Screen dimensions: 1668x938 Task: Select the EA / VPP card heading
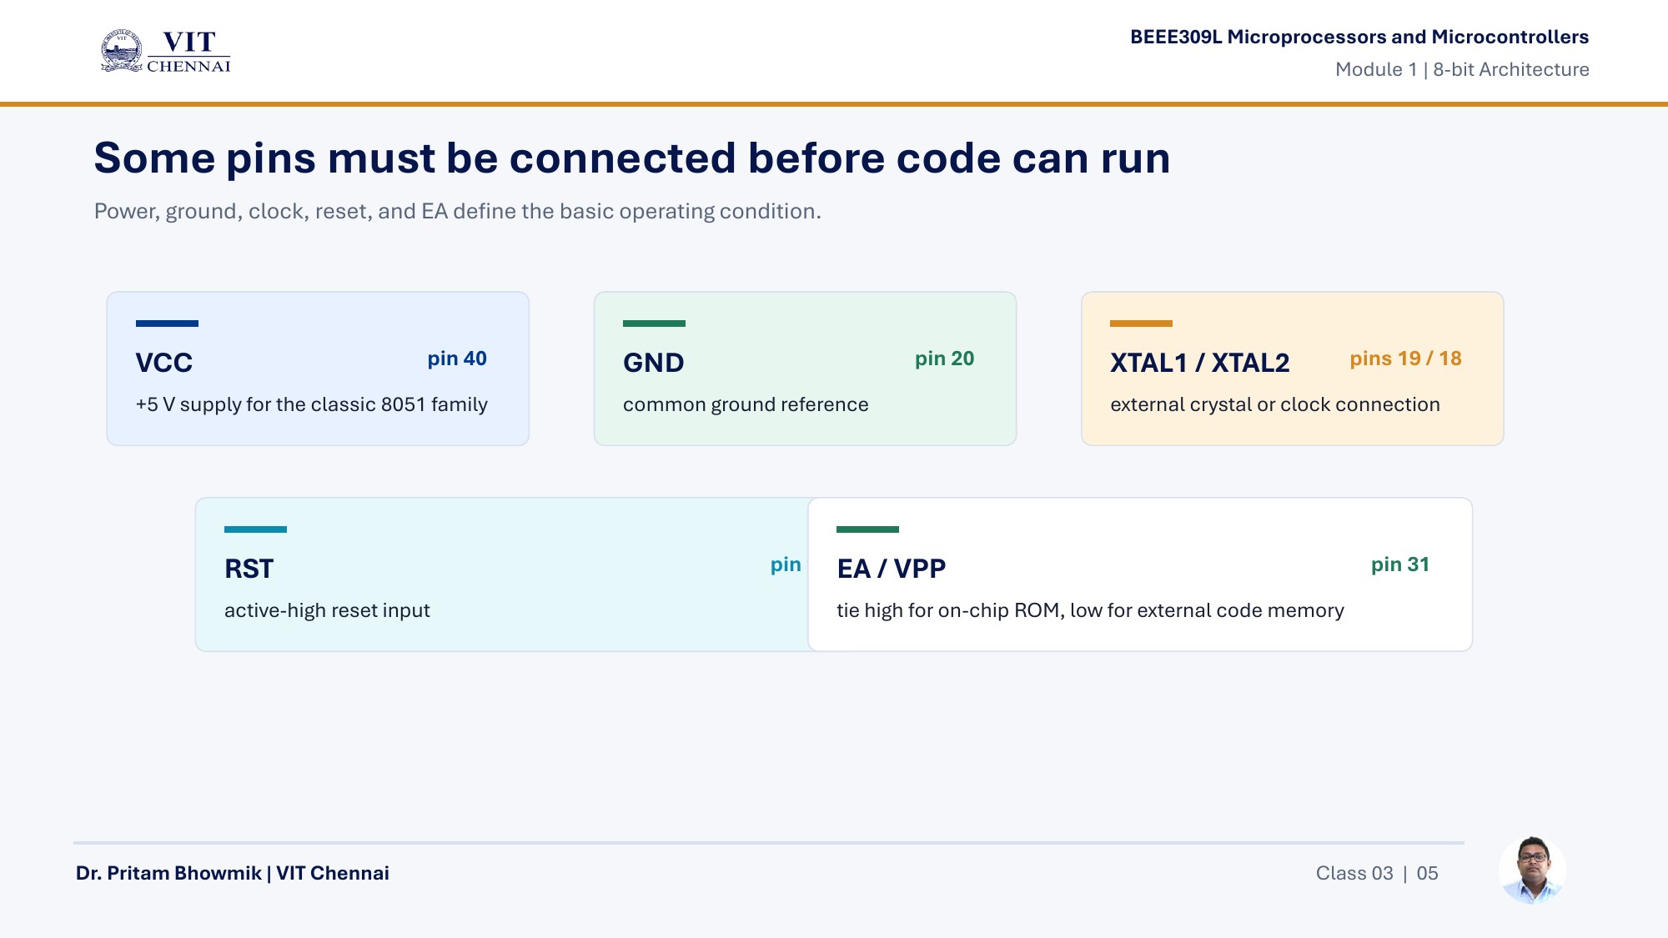892,569
